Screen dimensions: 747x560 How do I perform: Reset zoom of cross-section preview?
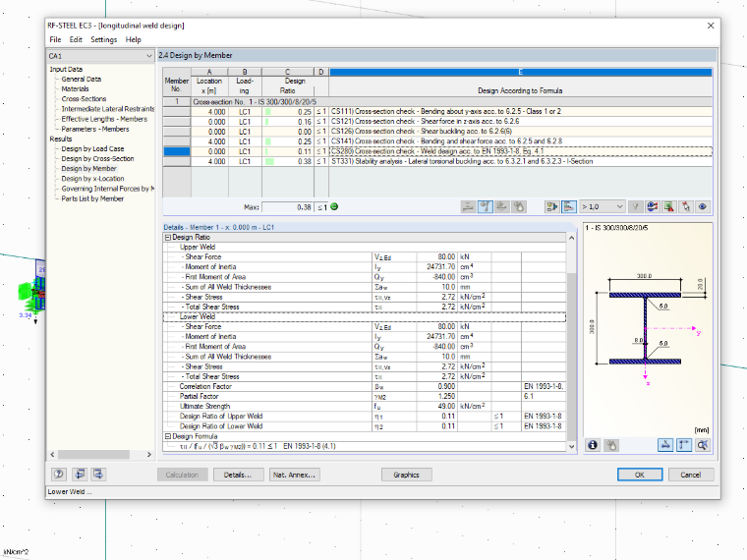[x=703, y=445]
